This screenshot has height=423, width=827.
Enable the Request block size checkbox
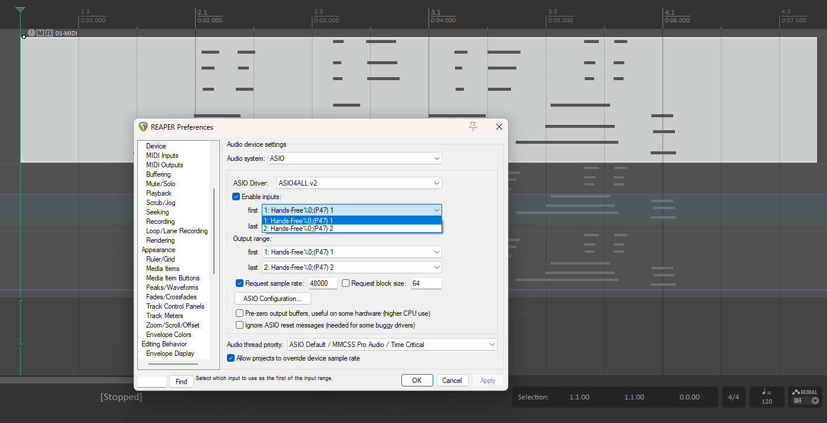pos(346,283)
